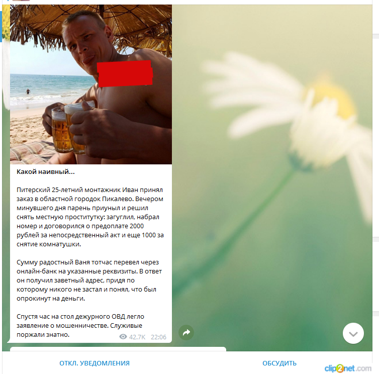Click the 22:06 message timestamp
Screen dimensions: 379x374
158,337
